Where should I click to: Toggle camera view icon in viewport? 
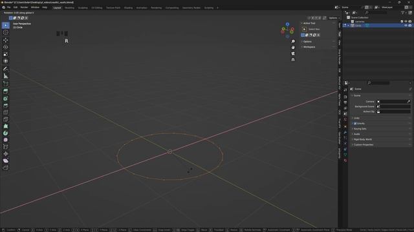pyautogui.click(x=293, y=53)
